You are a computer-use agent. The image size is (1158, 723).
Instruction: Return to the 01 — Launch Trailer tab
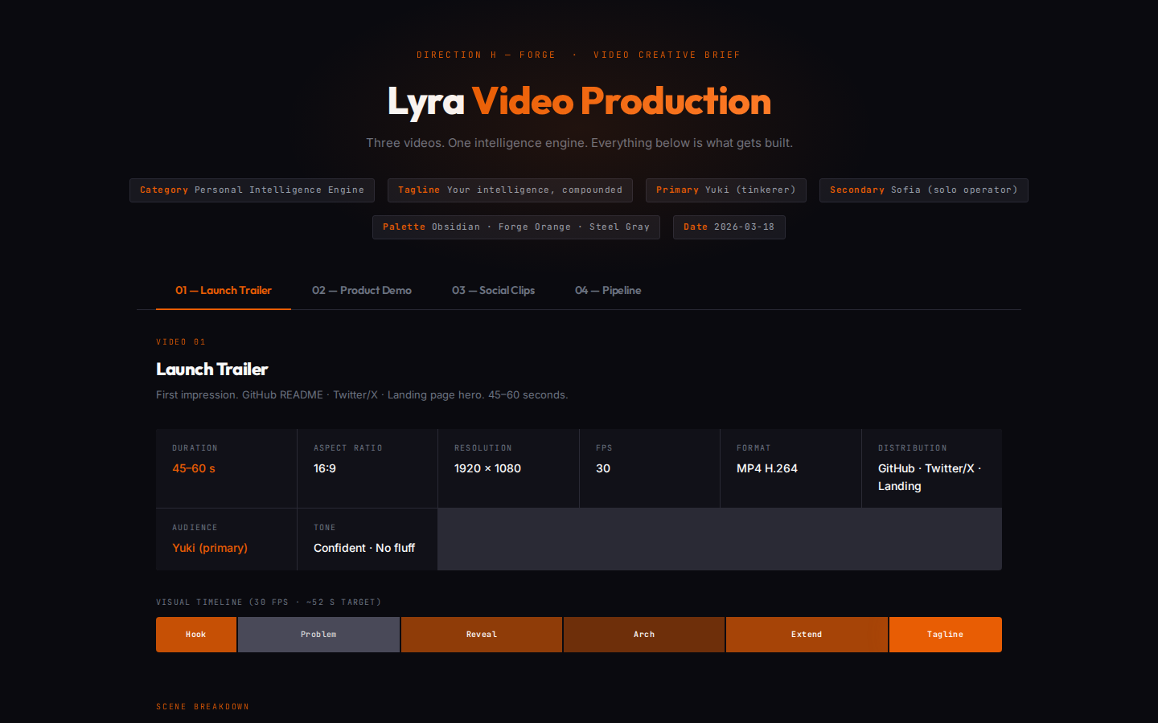pyautogui.click(x=223, y=290)
